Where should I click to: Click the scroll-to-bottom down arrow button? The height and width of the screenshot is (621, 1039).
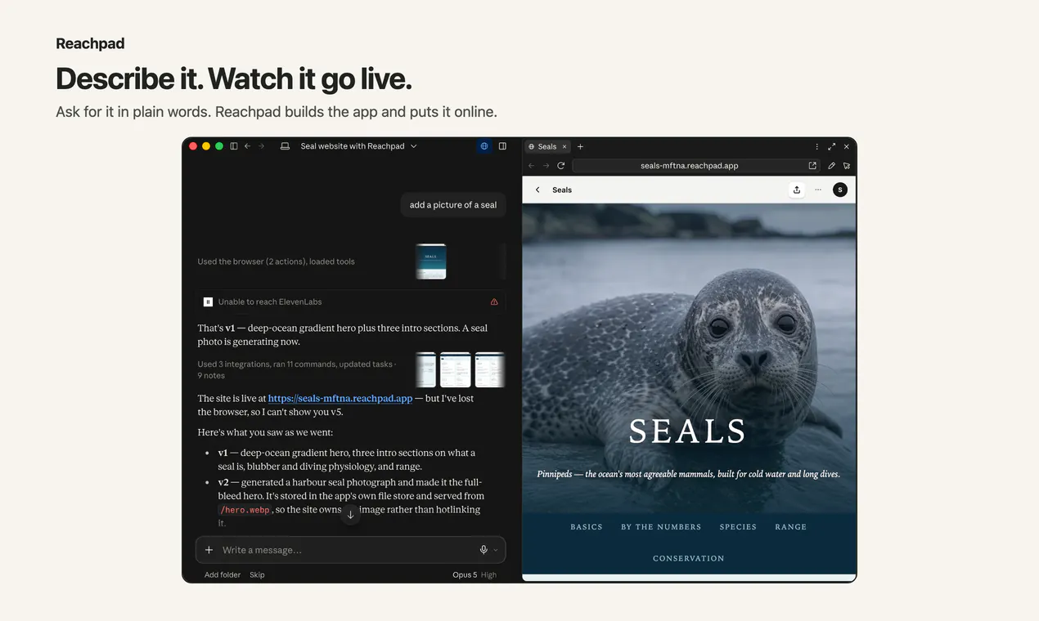coord(350,514)
